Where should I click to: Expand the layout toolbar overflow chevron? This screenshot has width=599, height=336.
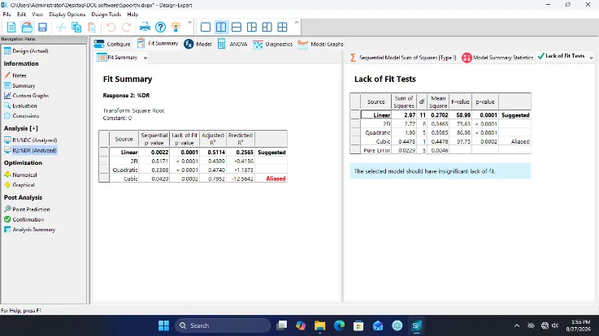pyautogui.click(x=297, y=23)
